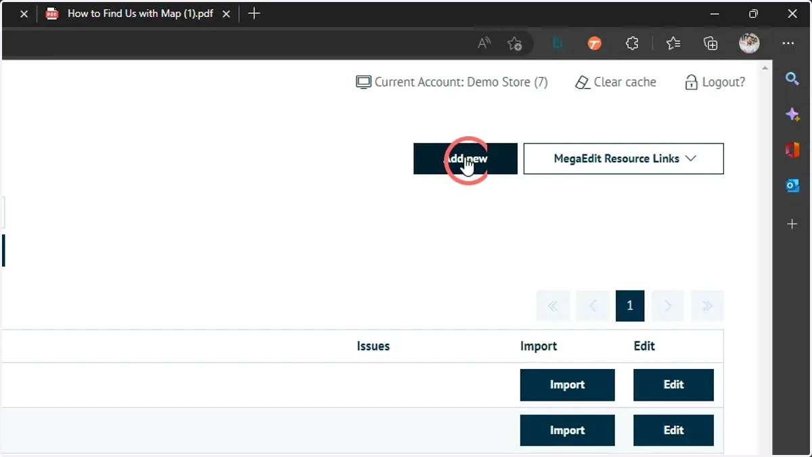Image resolution: width=812 pixels, height=457 pixels.
Task: Open the Outlook sidebar icon
Action: point(792,186)
